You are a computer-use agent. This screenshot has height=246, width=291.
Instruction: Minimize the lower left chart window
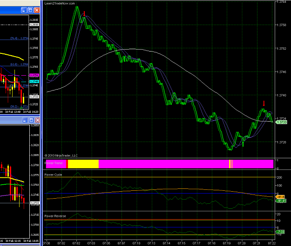tap(25, 120)
